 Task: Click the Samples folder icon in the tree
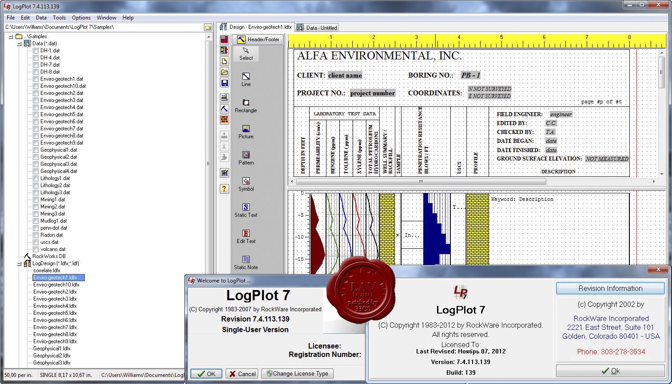pos(19,36)
